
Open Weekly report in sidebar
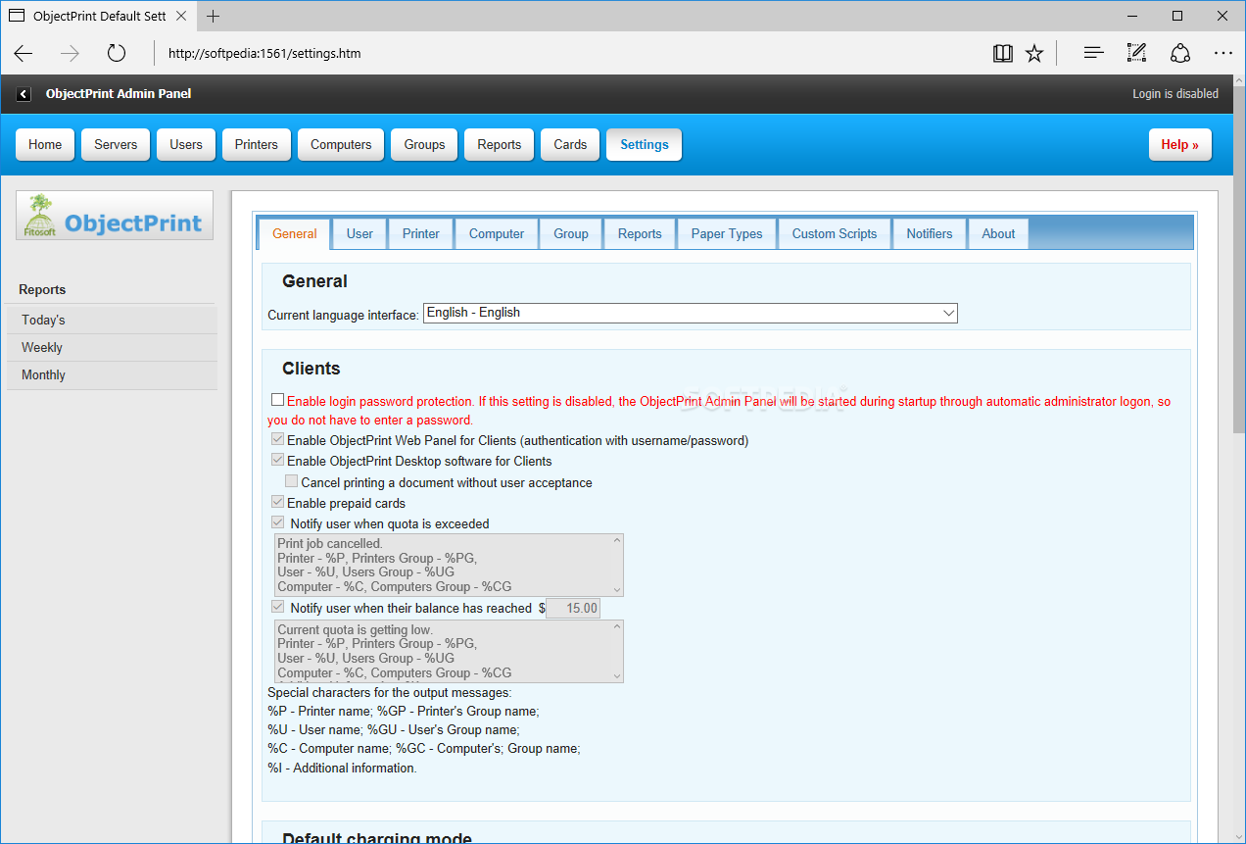112,347
